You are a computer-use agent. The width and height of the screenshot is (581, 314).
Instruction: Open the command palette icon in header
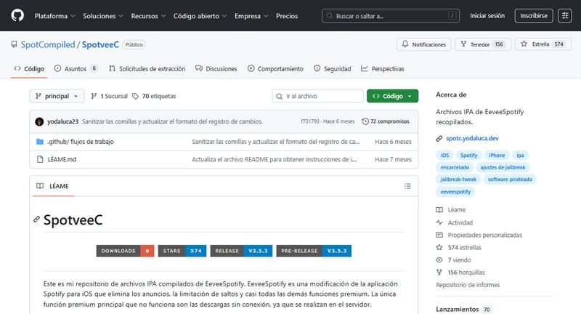pos(564,15)
